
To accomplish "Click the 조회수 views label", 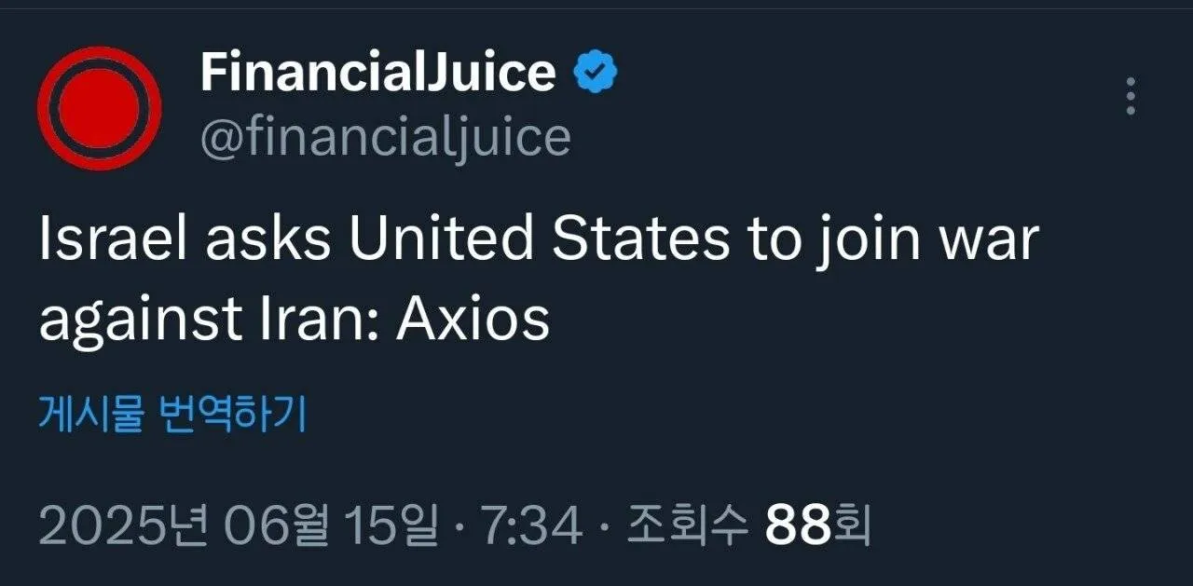I will point(688,527).
